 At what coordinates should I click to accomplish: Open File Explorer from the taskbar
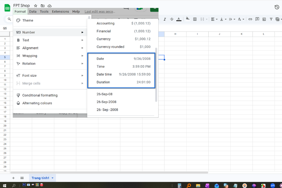[198, 185]
